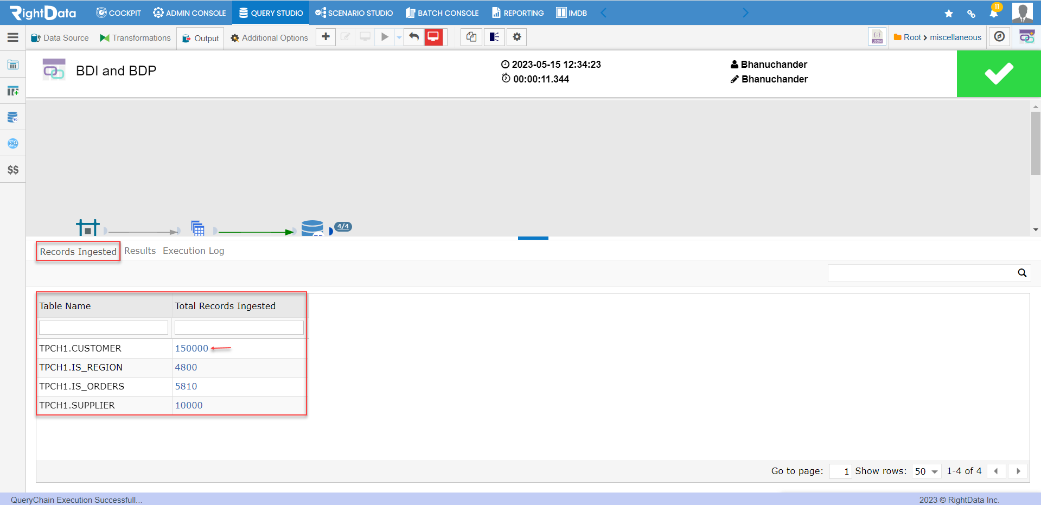Open the copy query chain icon
Screen dimensions: 1041x505
(470, 37)
